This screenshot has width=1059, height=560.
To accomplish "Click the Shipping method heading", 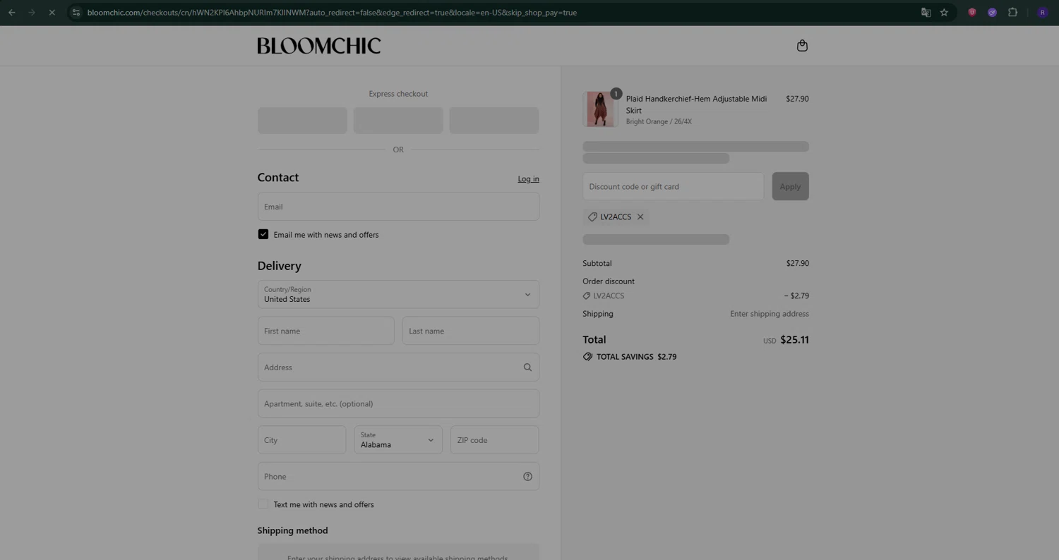I will 292,530.
